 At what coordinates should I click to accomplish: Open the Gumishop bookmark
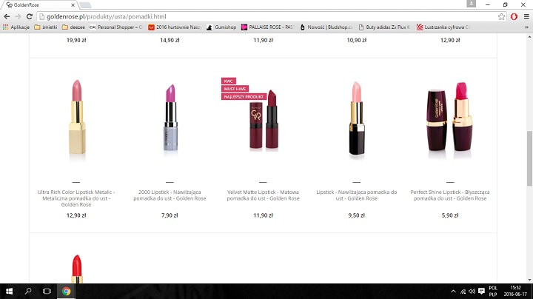click(x=221, y=27)
